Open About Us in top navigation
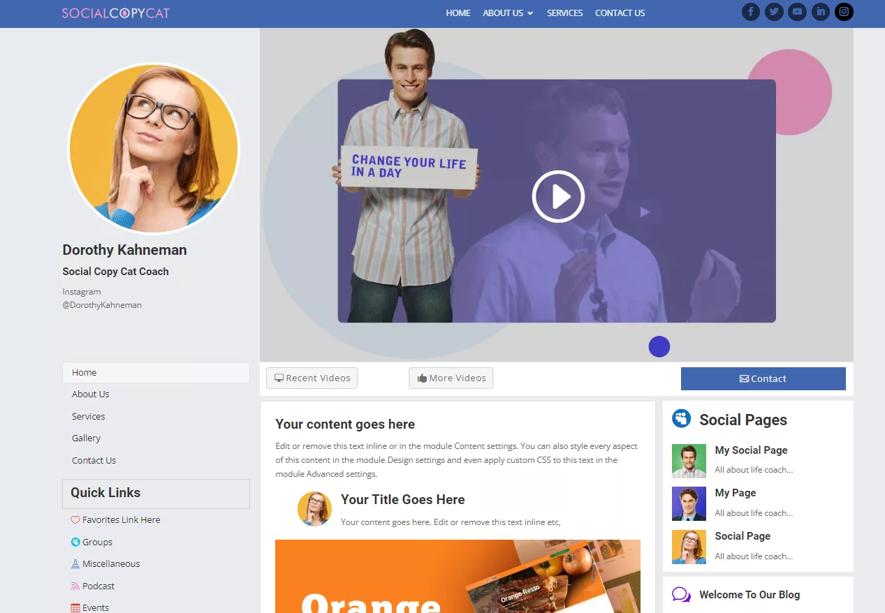This screenshot has width=885, height=613. (x=503, y=13)
